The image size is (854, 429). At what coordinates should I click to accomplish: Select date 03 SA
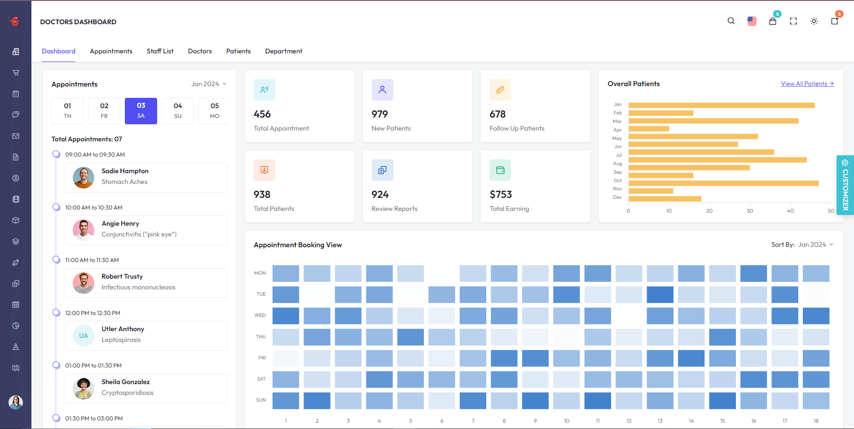pos(141,111)
